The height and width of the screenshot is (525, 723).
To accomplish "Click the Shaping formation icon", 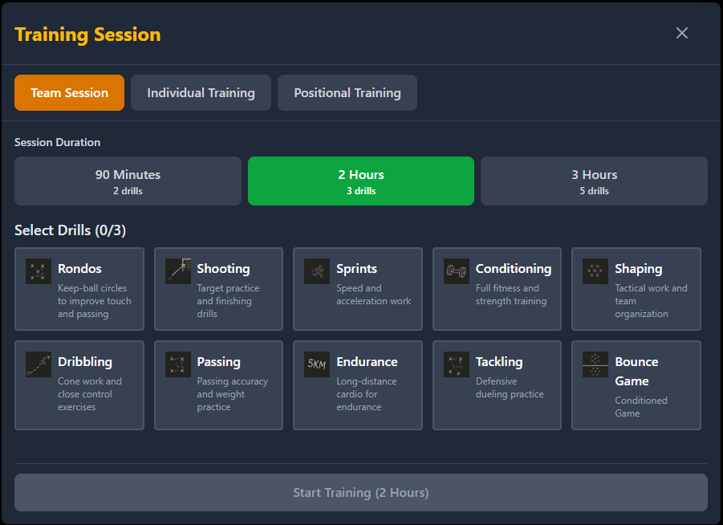I will [595, 271].
